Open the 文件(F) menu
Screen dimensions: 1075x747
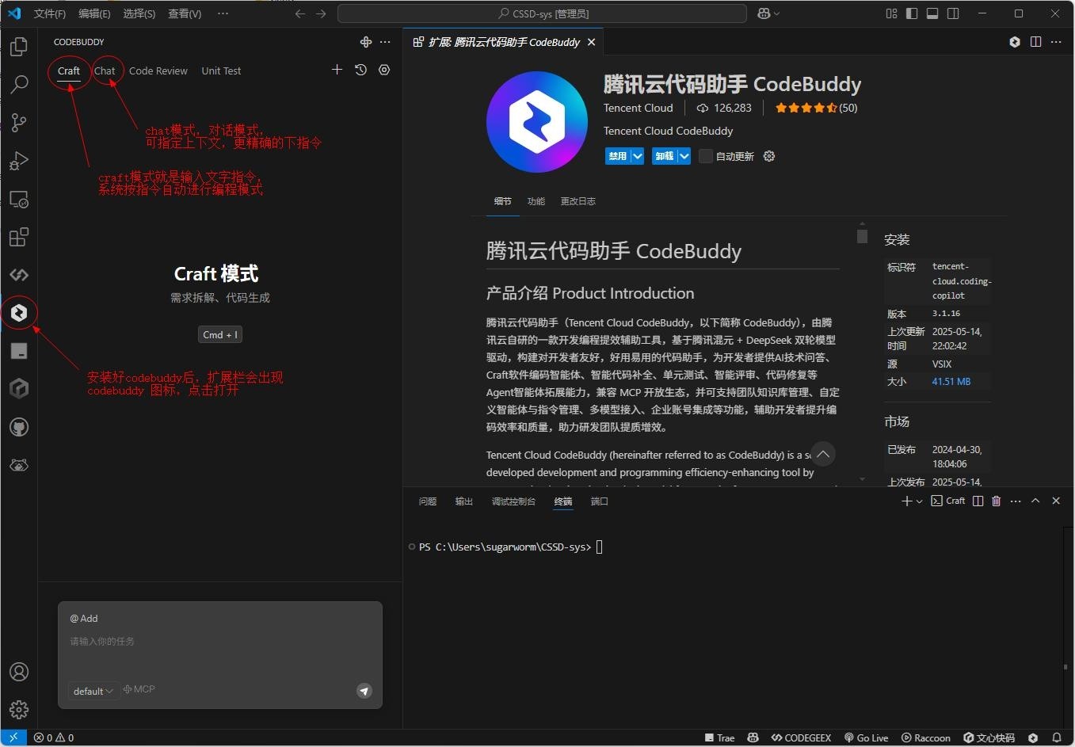50,13
